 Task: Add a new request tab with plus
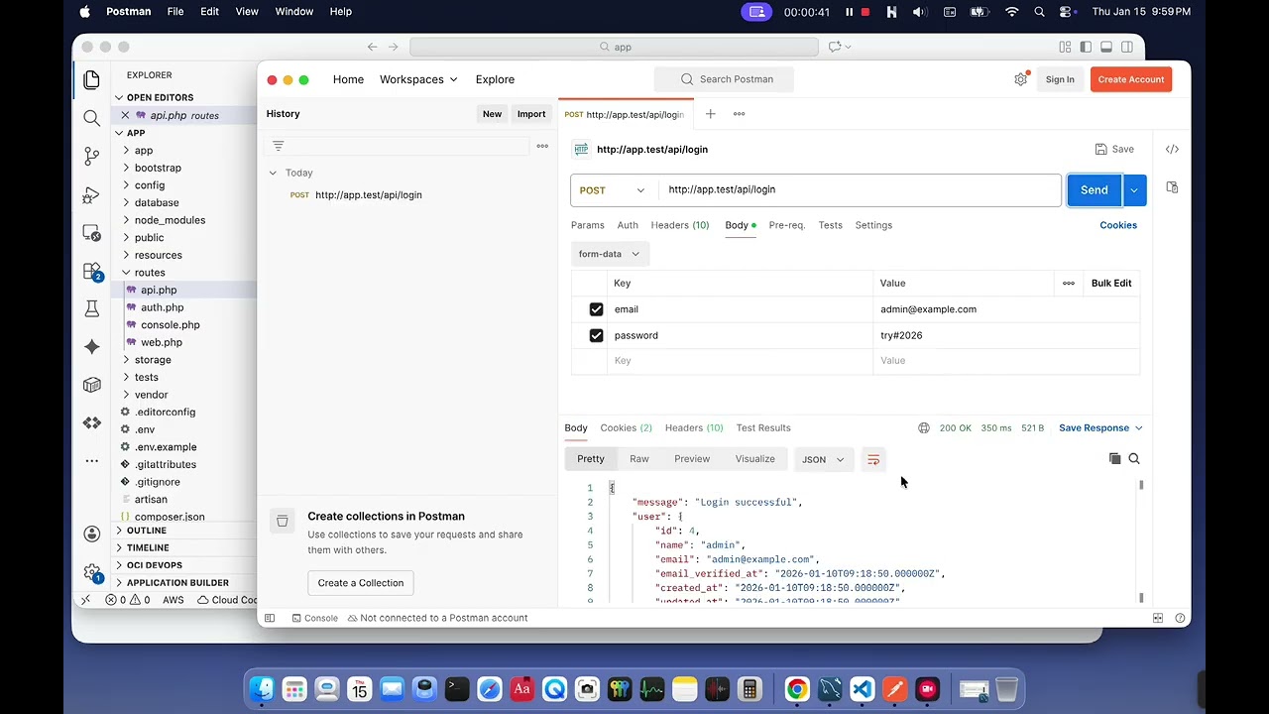(710, 114)
